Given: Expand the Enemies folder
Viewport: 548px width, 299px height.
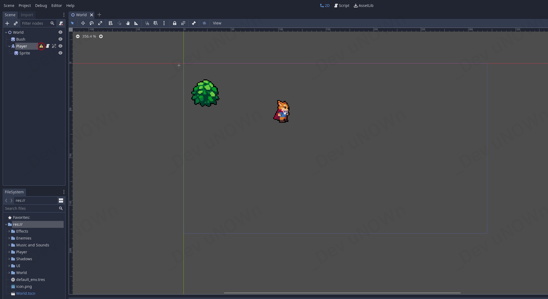Looking at the screenshot, I should click(9, 238).
